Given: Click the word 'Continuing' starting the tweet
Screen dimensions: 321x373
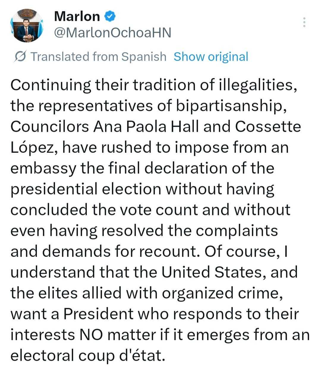Looking at the screenshot, I should click(51, 85).
